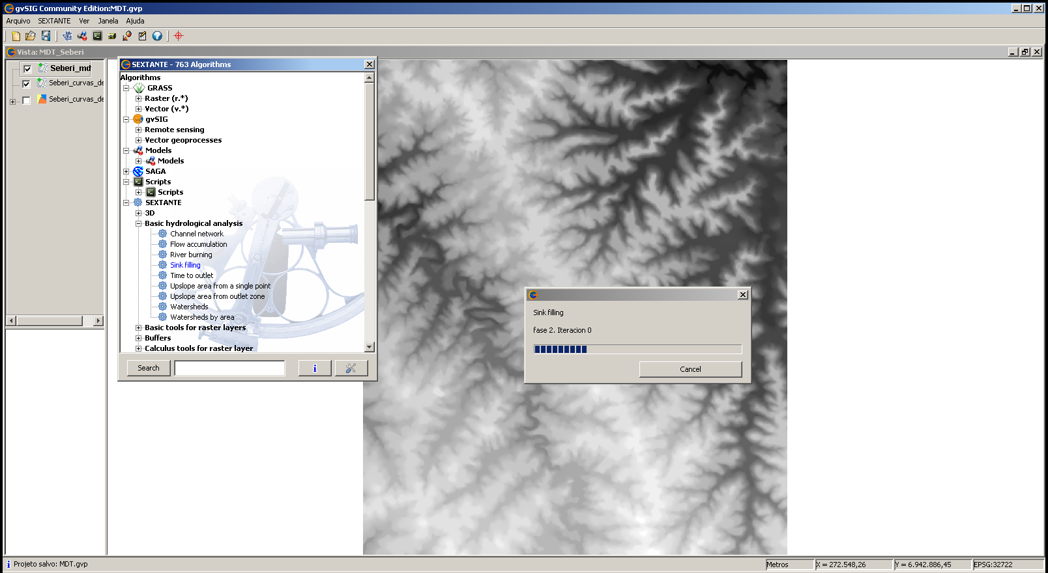The height and width of the screenshot is (573, 1048).
Task: Click the gvSIG provider icon in tree
Action: 138,119
